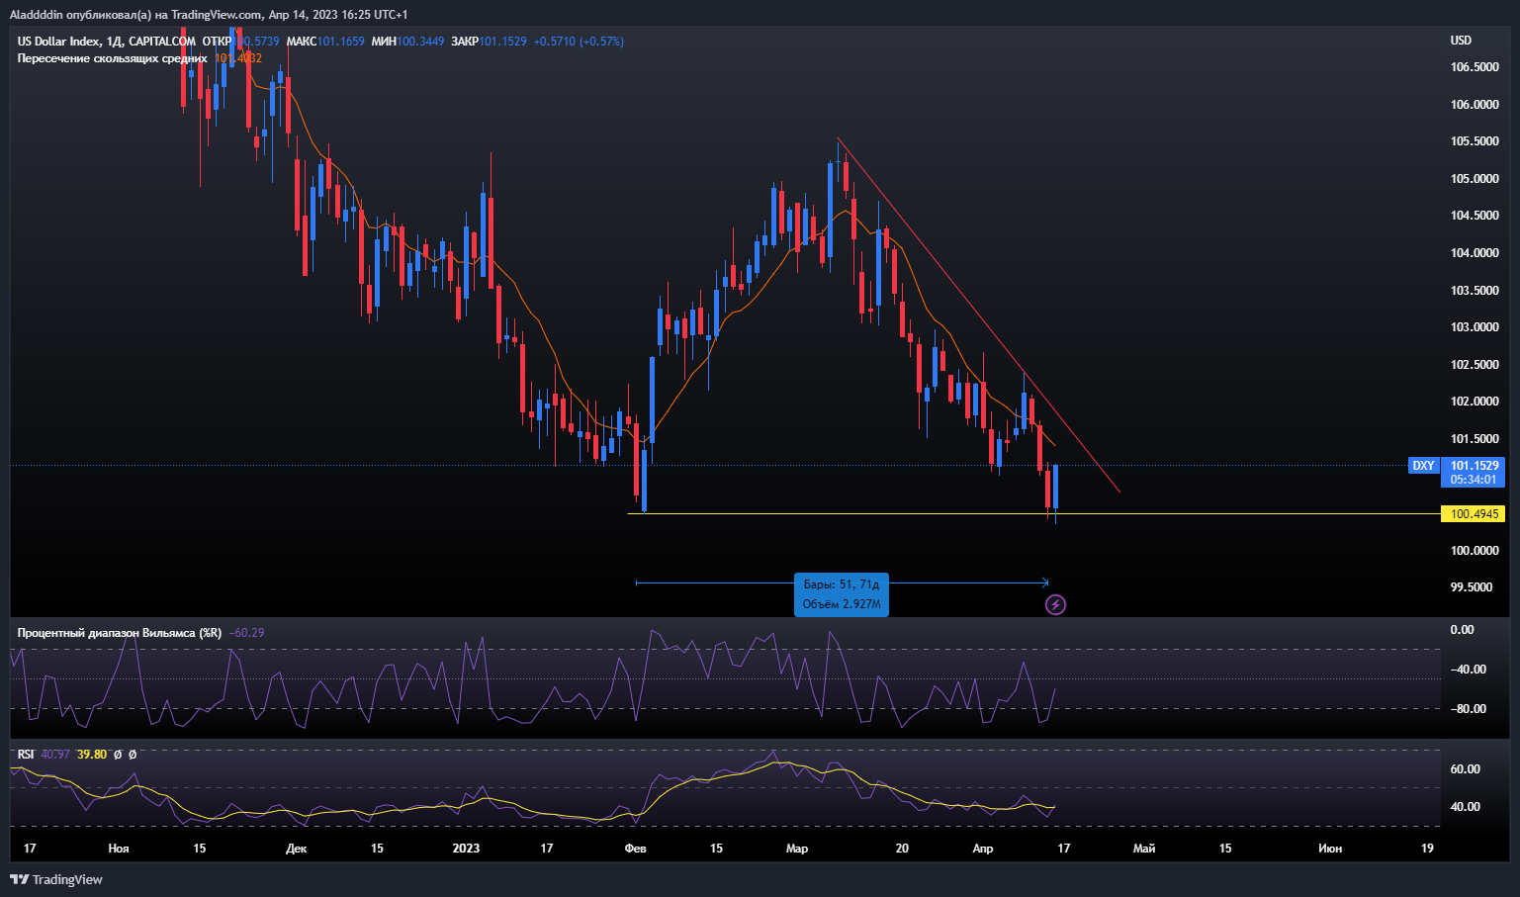
Task: Select the RSI indicator label
Action: (x=26, y=755)
